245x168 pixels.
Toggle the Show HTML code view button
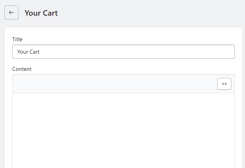(224, 84)
